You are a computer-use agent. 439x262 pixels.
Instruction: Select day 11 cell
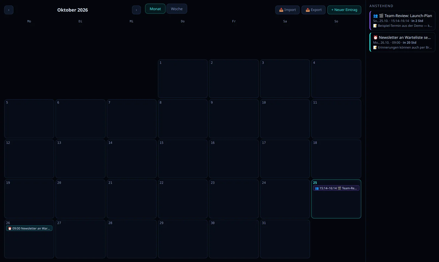pyautogui.click(x=336, y=119)
